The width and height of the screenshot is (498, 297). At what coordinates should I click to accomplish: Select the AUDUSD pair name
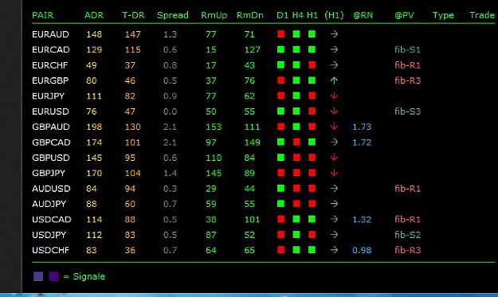point(51,189)
